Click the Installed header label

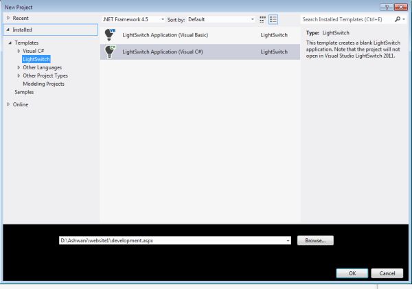(x=23, y=30)
